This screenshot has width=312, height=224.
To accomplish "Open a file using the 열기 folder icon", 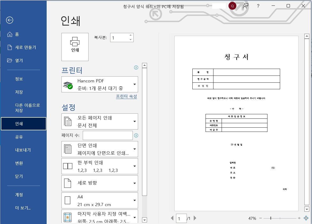I will tap(10, 60).
